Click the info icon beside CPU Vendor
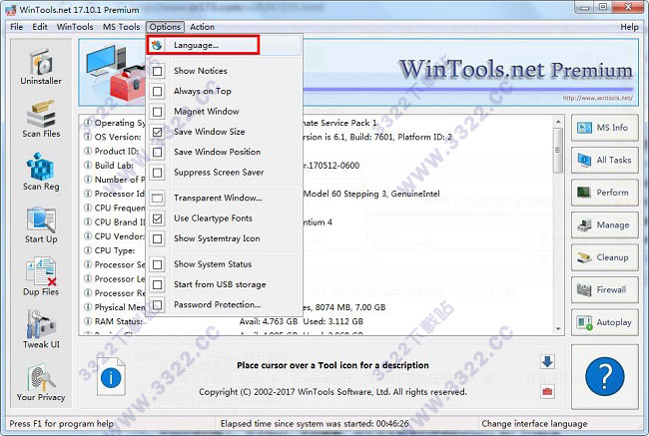649x436 pixels. [88, 235]
